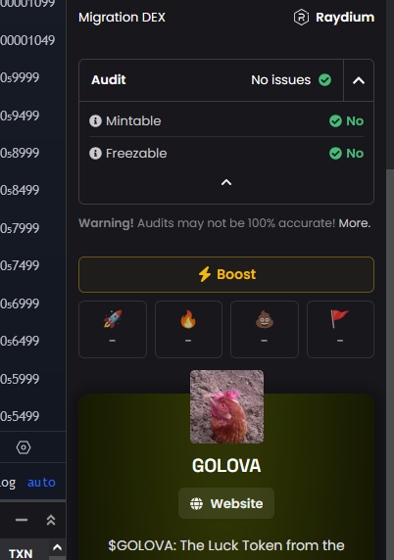The width and height of the screenshot is (394, 560).
Task: Click the Freezable info icon
Action: click(x=95, y=153)
